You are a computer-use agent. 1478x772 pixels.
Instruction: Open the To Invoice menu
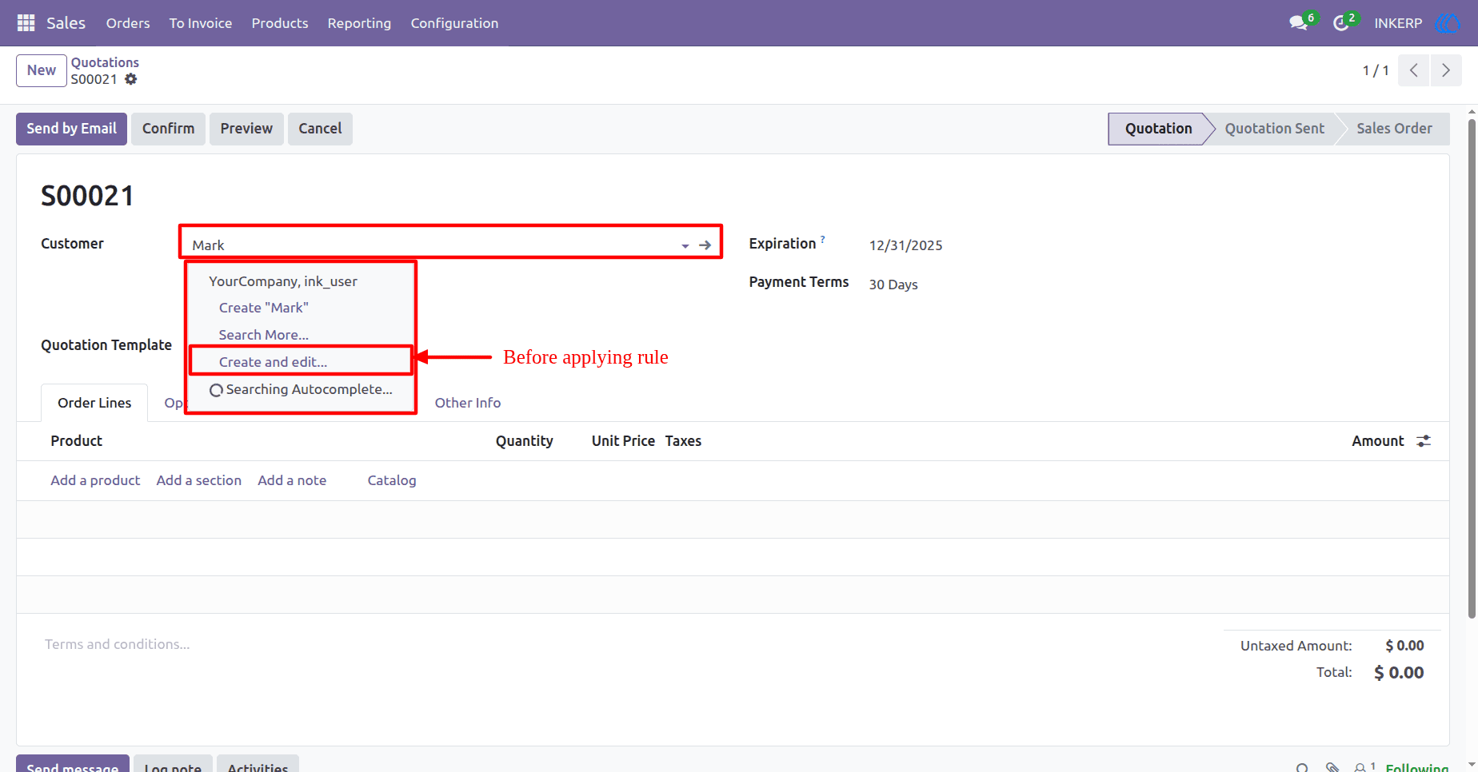[x=201, y=23]
